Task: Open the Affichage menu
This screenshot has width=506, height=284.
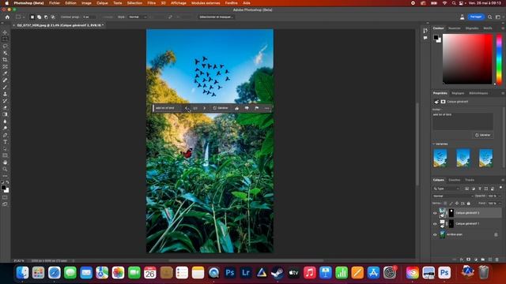Action: click(179, 3)
